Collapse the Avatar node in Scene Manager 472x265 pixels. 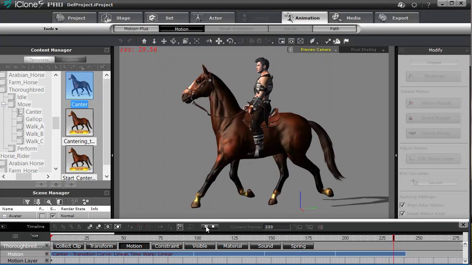[x=4, y=216]
